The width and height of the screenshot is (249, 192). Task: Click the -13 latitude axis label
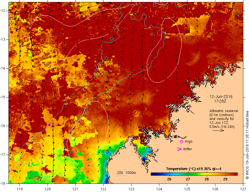(3, 40)
